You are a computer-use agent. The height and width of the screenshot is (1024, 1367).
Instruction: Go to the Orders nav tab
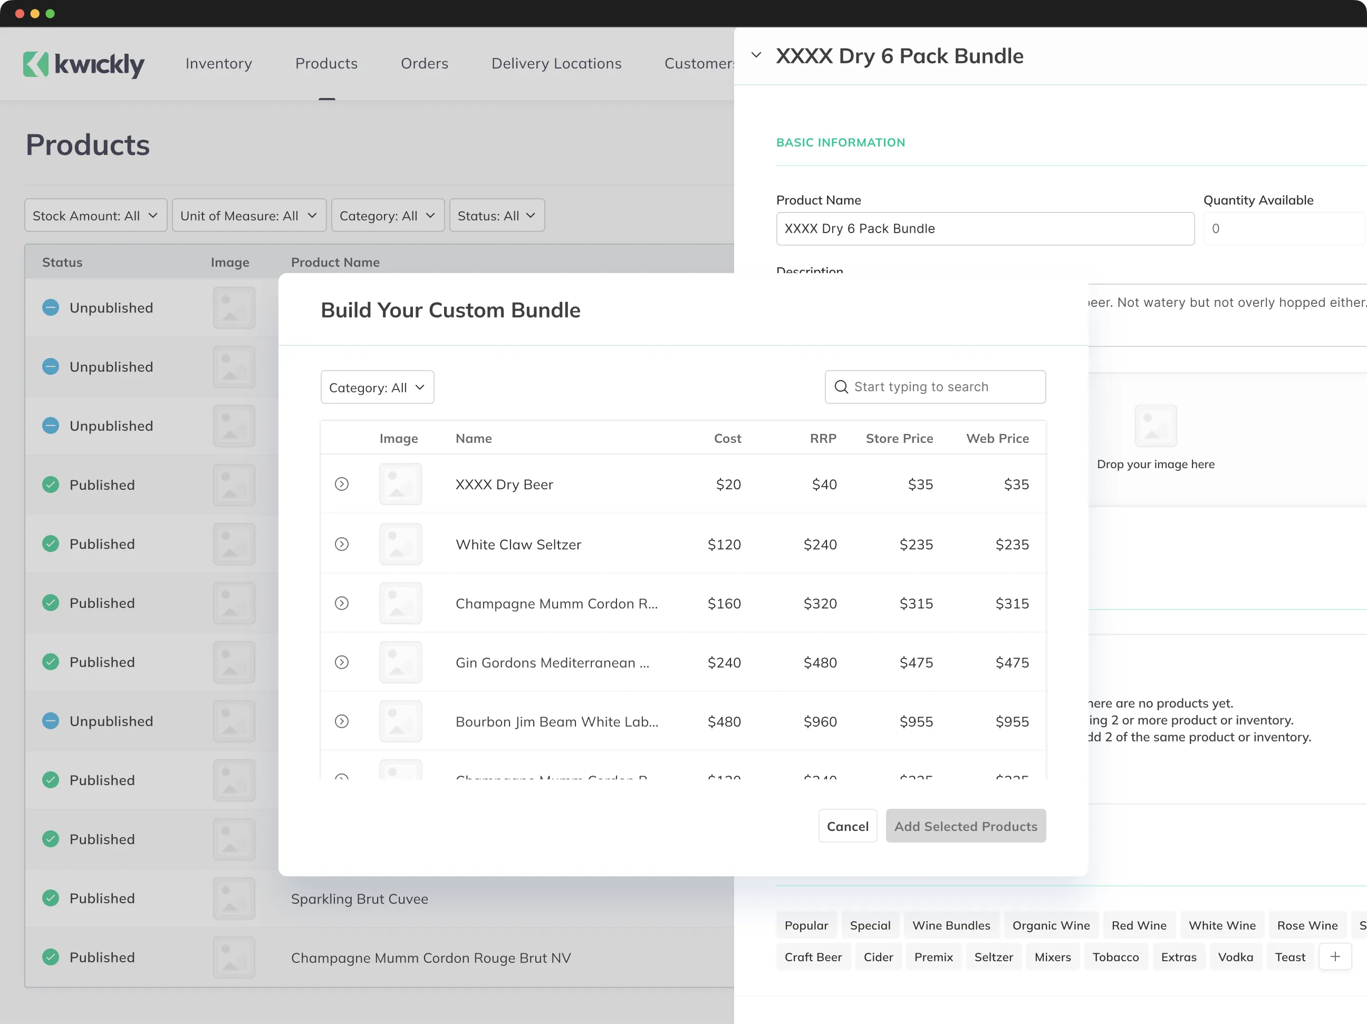424,64
